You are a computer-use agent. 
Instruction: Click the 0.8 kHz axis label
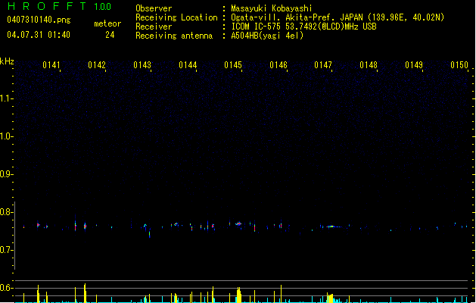[x=6, y=212]
